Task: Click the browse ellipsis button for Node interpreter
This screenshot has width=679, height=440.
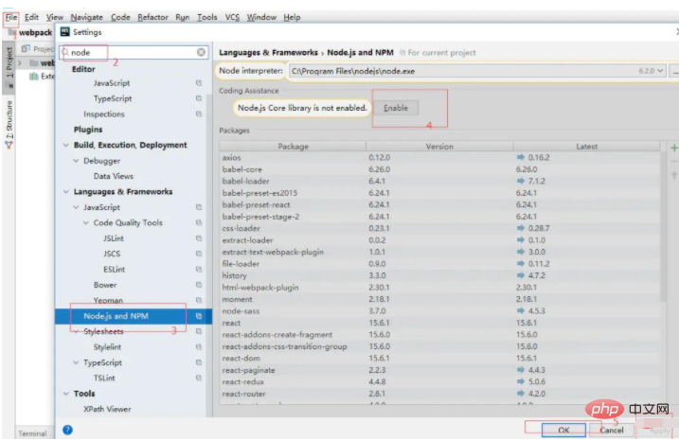Action: (x=674, y=71)
